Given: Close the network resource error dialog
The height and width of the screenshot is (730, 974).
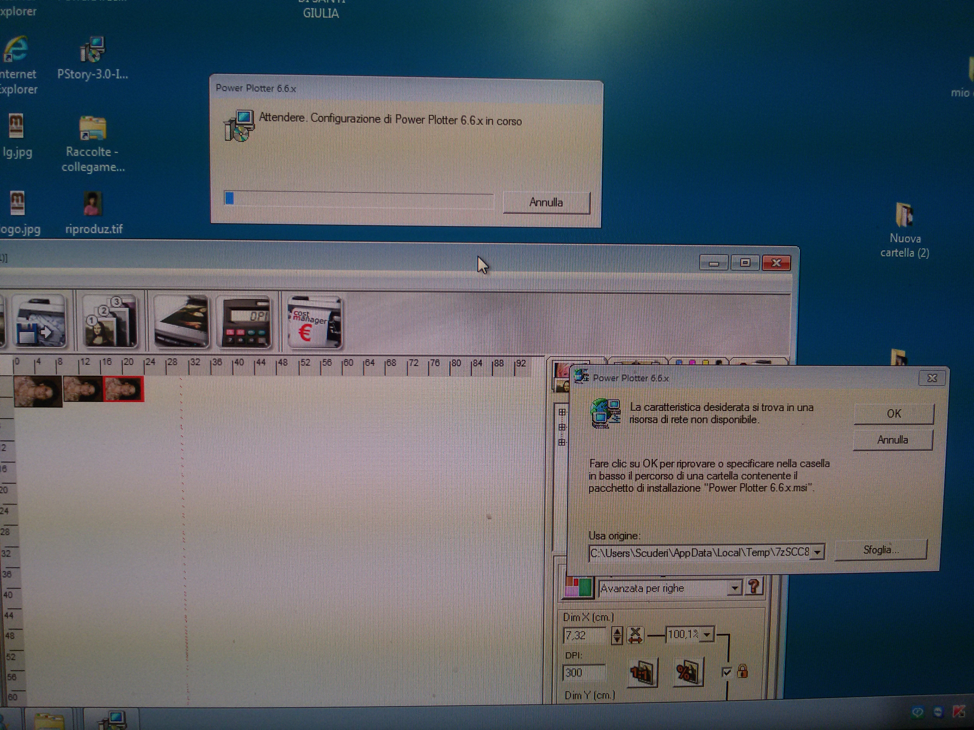Looking at the screenshot, I should [x=932, y=378].
